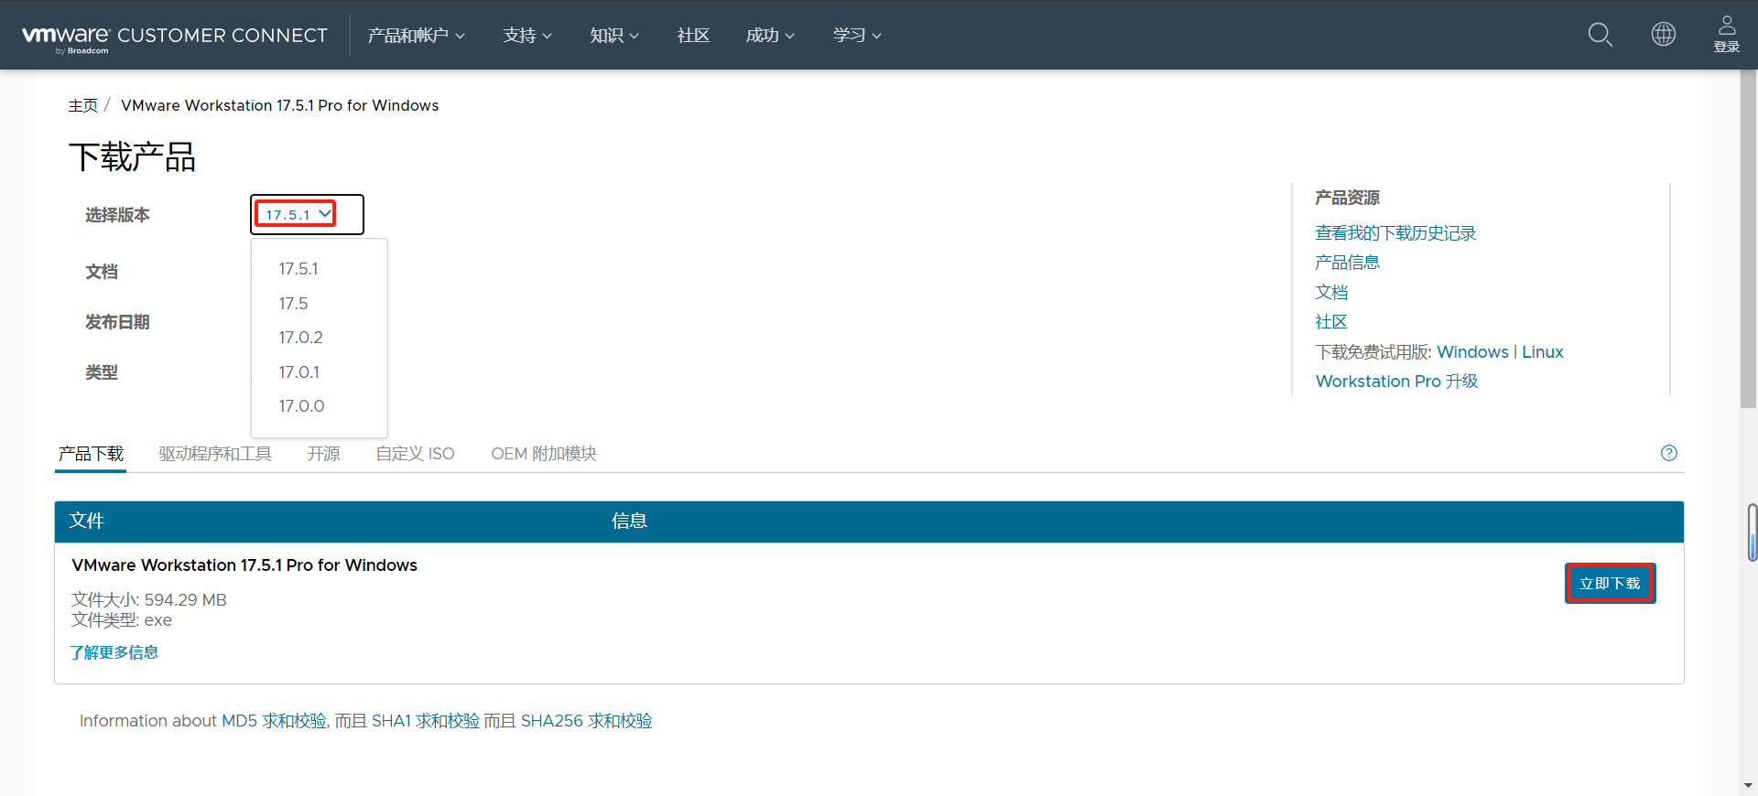Select version 17.5 from list
This screenshot has width=1758, height=796.
[x=294, y=303]
